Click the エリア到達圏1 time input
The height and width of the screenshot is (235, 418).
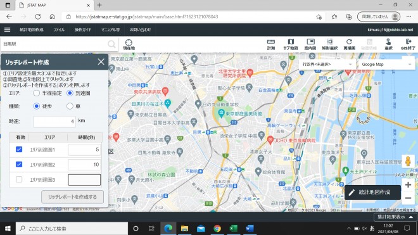pos(84,149)
